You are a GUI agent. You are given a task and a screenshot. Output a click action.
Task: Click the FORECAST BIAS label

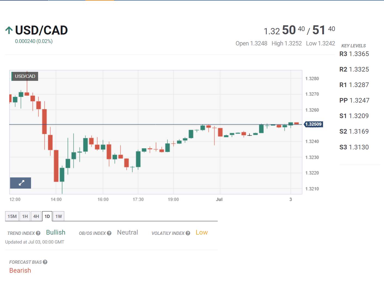click(26, 262)
